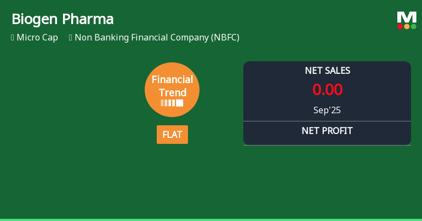Screen dimensions: 422x221
Task: Click the MarketsMojo logo icon
Action: (x=407, y=20)
